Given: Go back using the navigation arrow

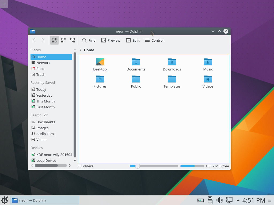Looking at the screenshot, I should click(34, 40).
